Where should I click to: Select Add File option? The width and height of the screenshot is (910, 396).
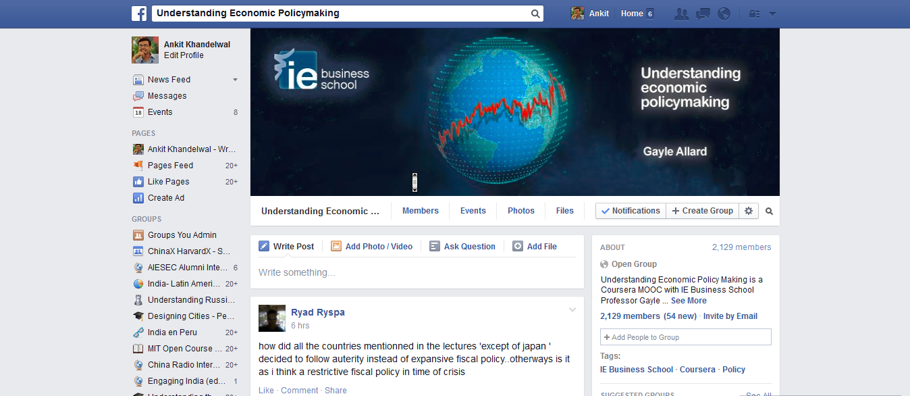(x=535, y=247)
